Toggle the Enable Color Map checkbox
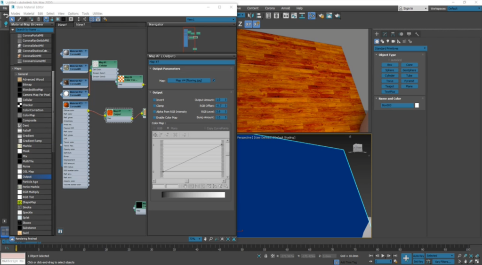This screenshot has height=265, width=482. (154, 117)
